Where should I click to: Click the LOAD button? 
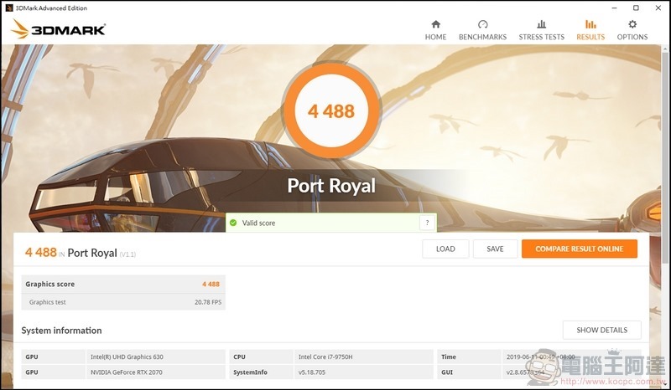pyautogui.click(x=445, y=249)
